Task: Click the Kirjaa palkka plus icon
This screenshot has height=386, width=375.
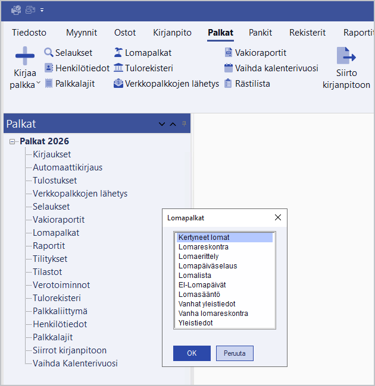Action: [24, 56]
